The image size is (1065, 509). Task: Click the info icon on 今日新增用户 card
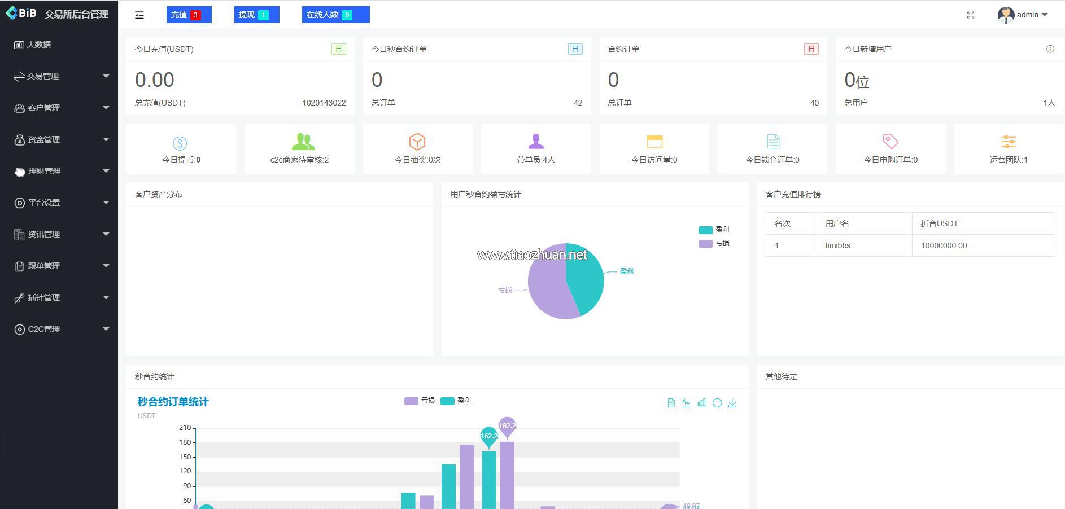(1050, 49)
